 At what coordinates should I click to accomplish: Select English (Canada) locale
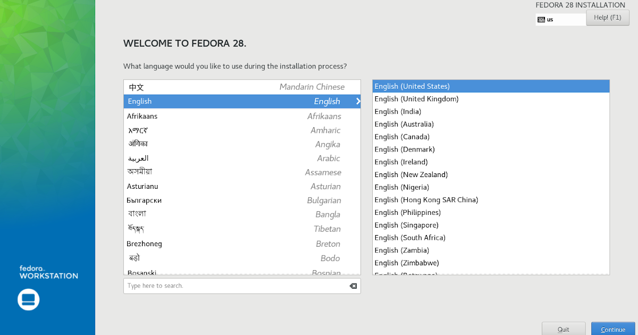click(491, 137)
